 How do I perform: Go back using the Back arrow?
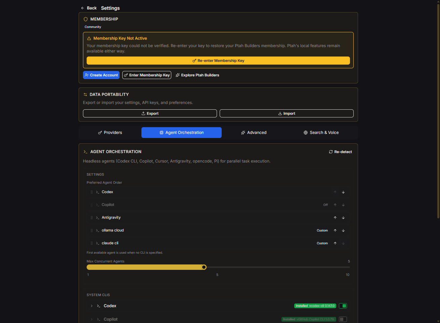pyautogui.click(x=88, y=8)
